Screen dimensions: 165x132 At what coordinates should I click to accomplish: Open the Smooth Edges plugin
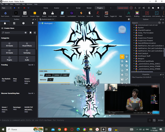35,14
